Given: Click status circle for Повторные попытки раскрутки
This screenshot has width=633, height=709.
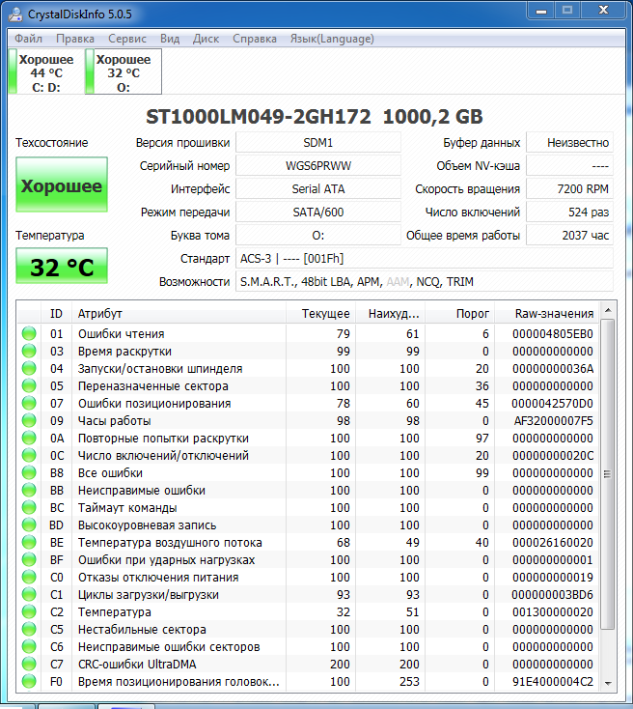Looking at the screenshot, I should (29, 439).
